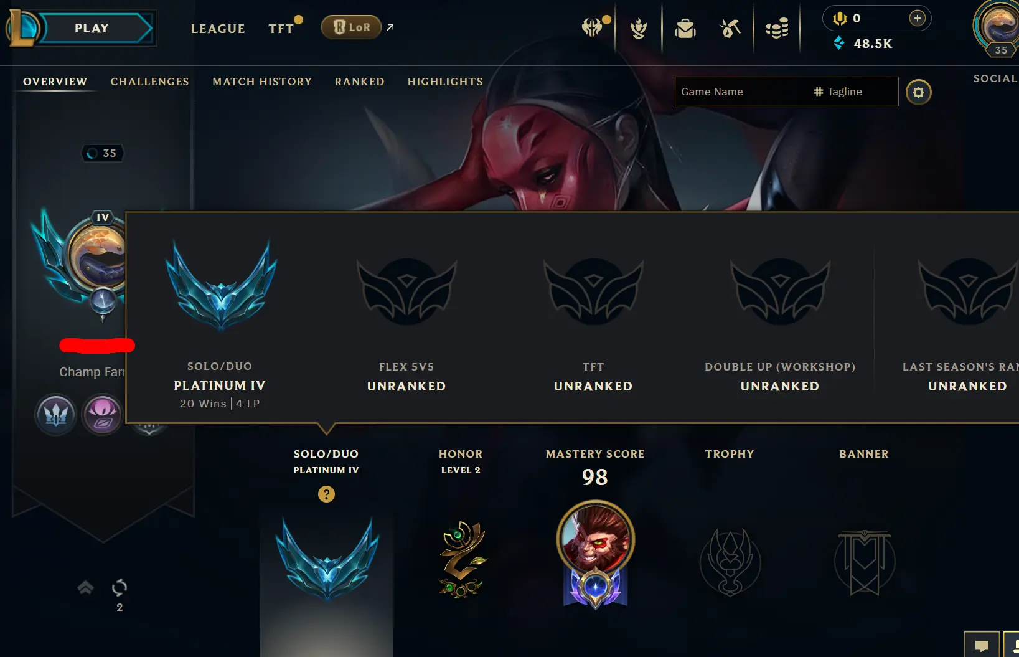Launch LoR from the top bar
Screen dimensions: 1019x657
[x=351, y=27]
